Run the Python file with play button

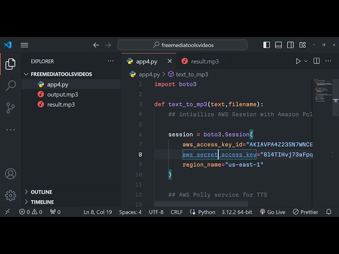coord(298,61)
